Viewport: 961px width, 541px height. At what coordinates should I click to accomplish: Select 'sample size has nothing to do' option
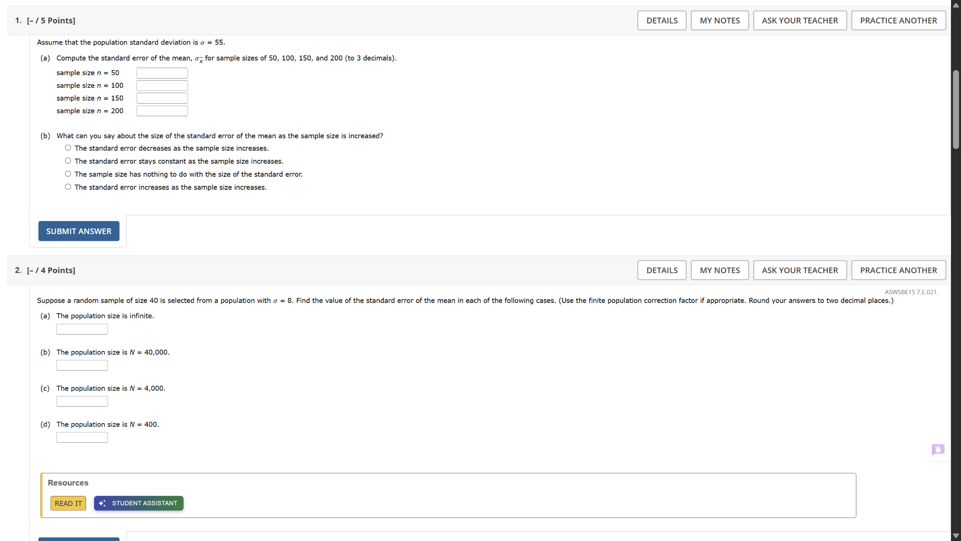point(68,174)
